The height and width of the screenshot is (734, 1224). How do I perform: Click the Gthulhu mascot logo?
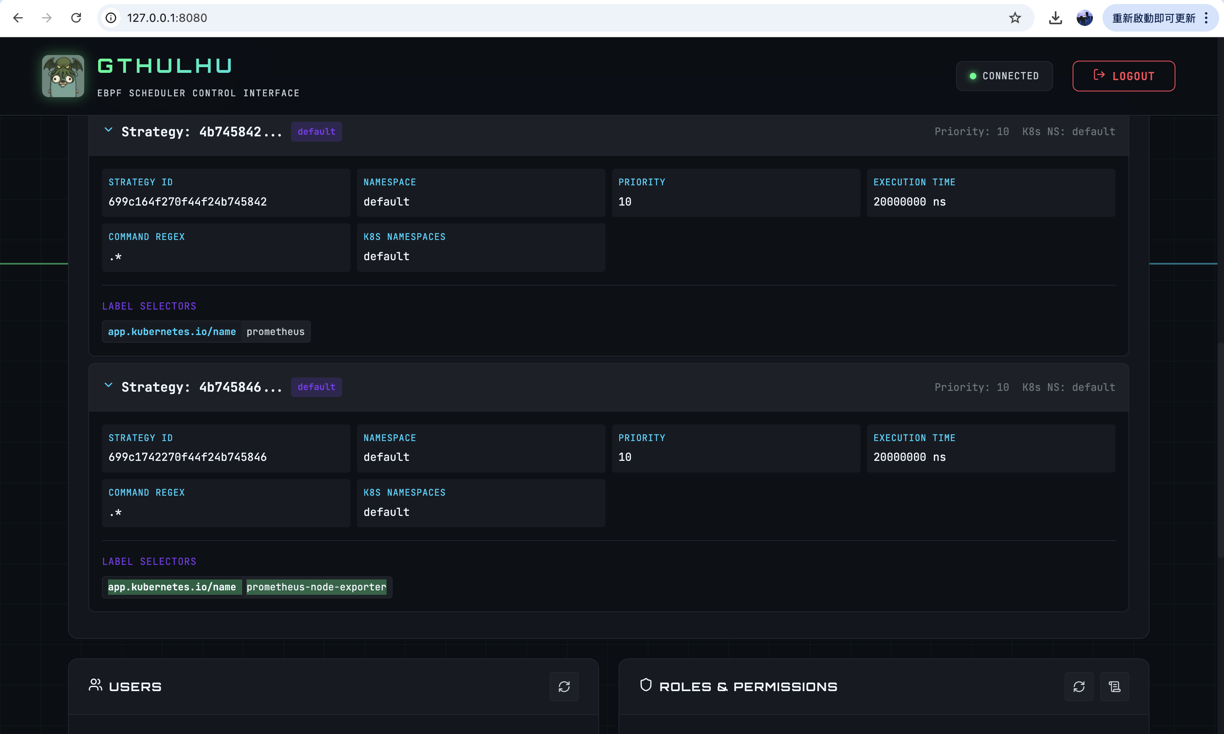pos(63,76)
